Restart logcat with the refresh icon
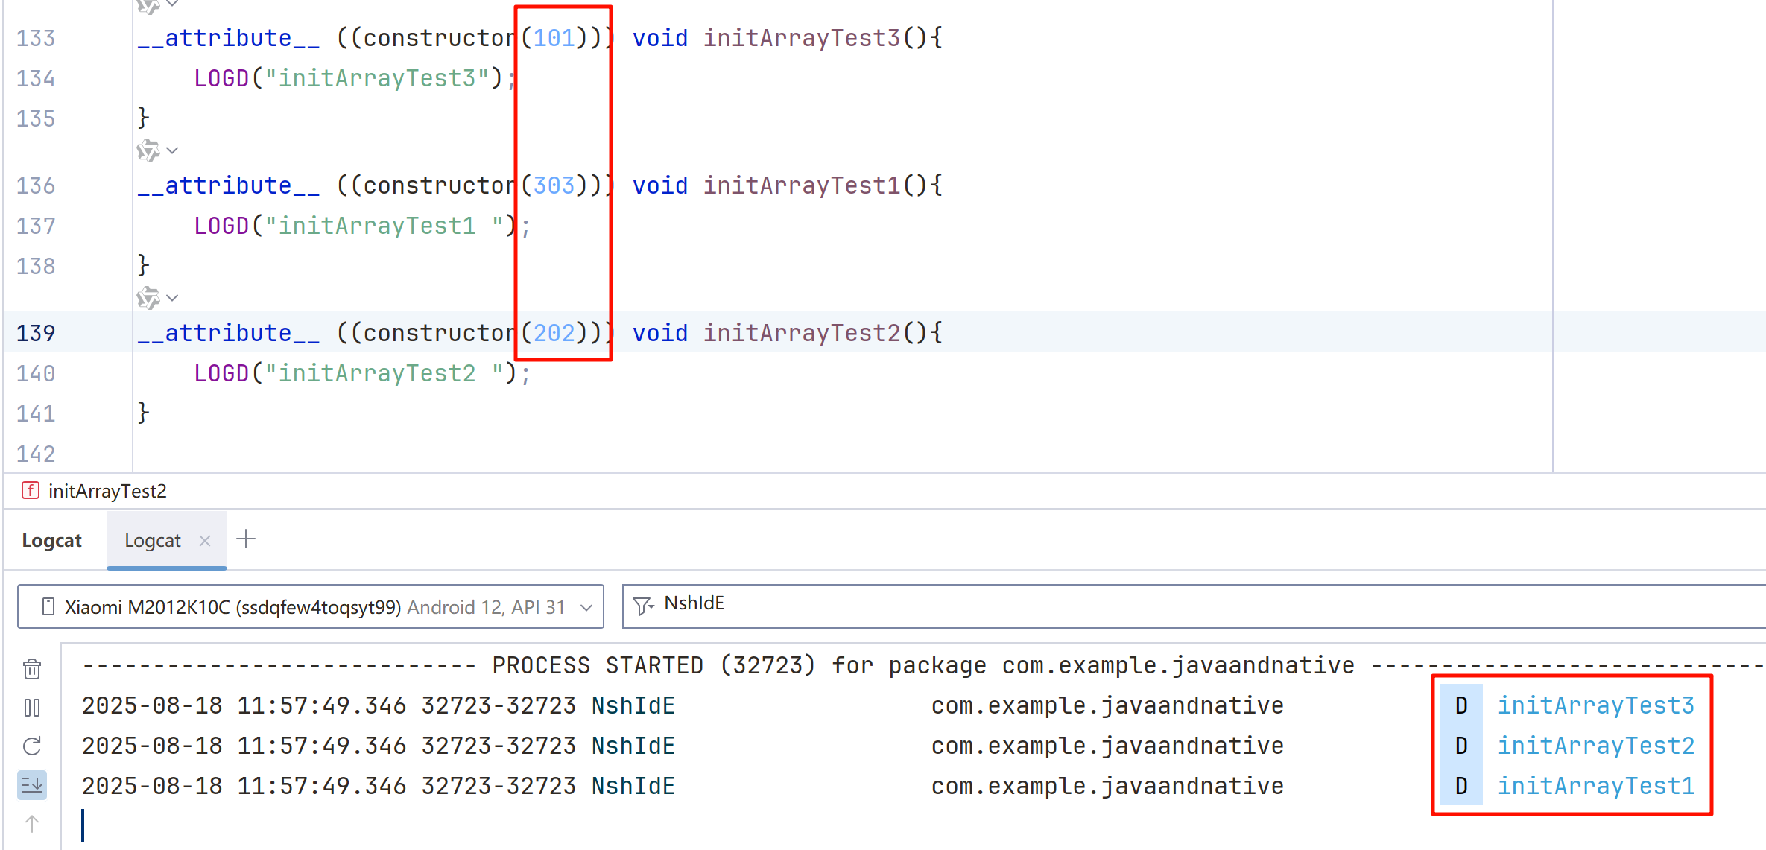Screen dimensions: 1766x850 32,746
